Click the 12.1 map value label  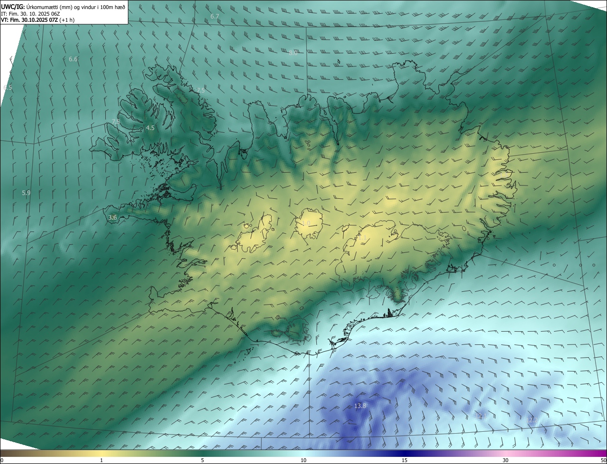[480, 416]
